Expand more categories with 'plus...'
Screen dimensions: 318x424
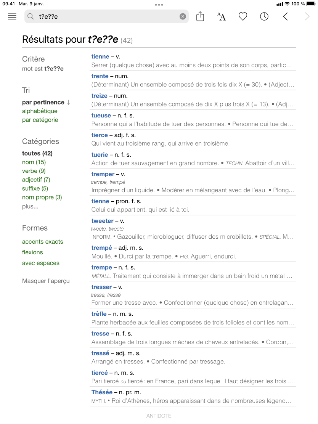point(30,207)
